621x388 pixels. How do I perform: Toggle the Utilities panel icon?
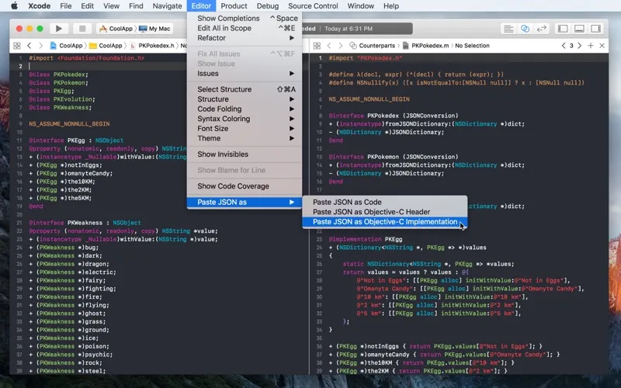595,29
